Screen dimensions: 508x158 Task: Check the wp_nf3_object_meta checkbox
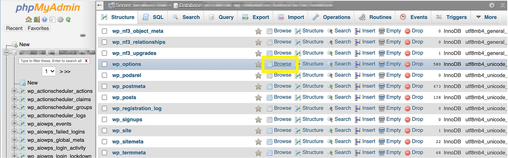coord(104,31)
